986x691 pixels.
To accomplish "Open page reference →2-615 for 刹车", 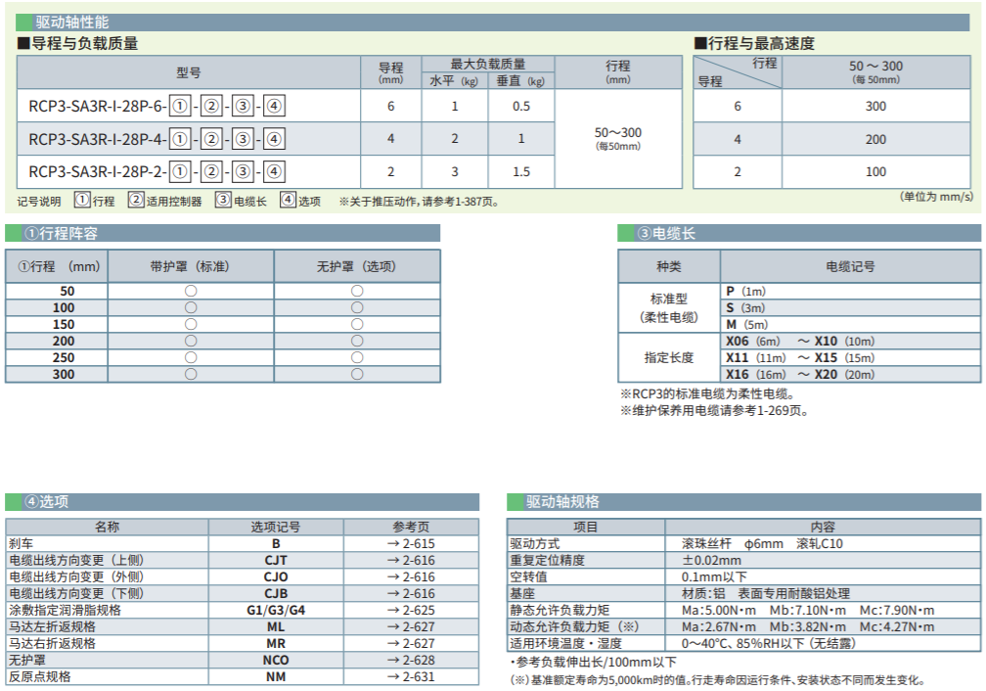I will point(411,544).
